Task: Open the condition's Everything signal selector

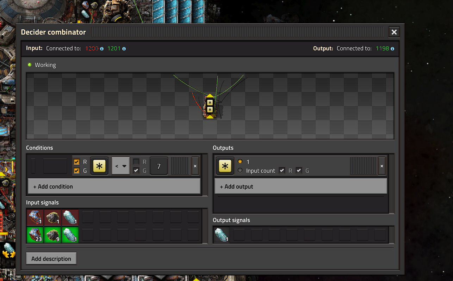Action: click(100, 166)
